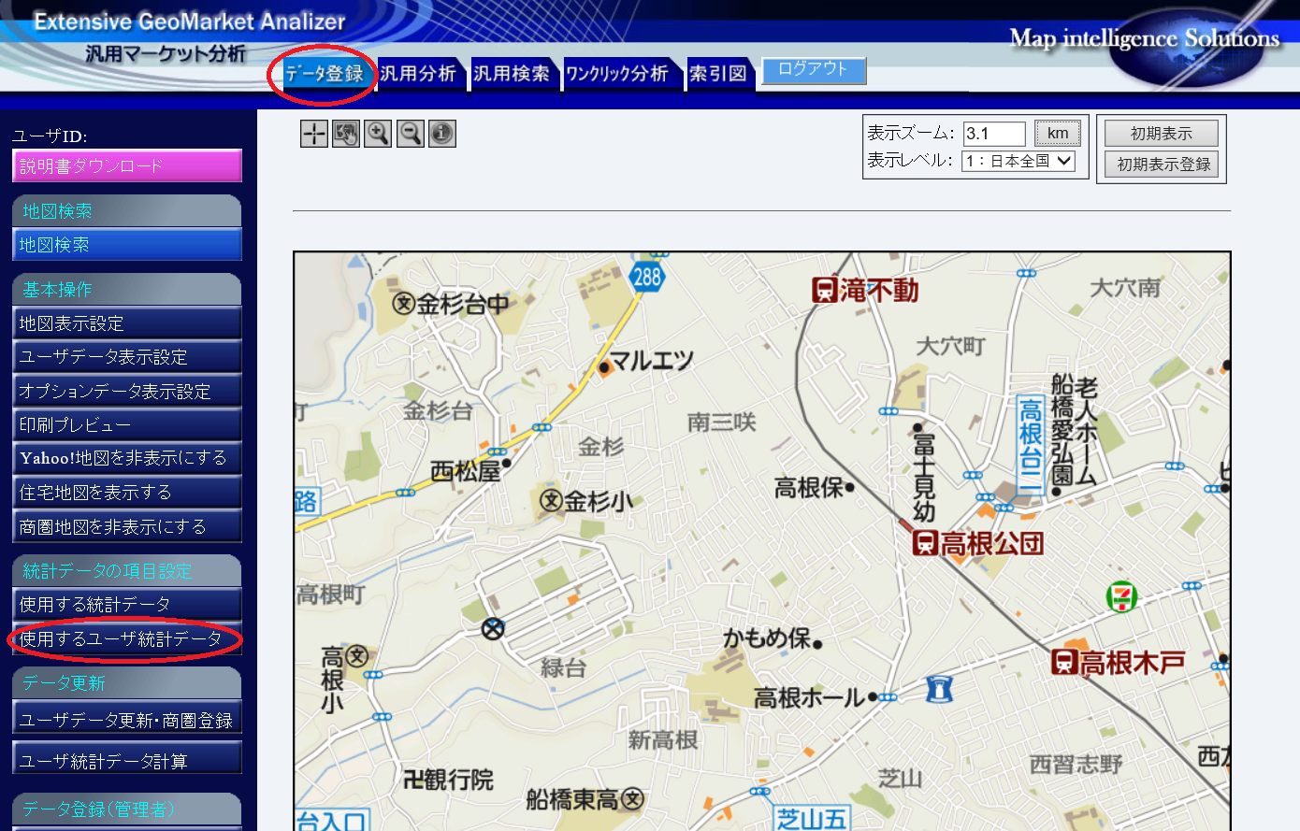Open 地図検索 menu item
This screenshot has height=831, width=1300.
coord(127,245)
